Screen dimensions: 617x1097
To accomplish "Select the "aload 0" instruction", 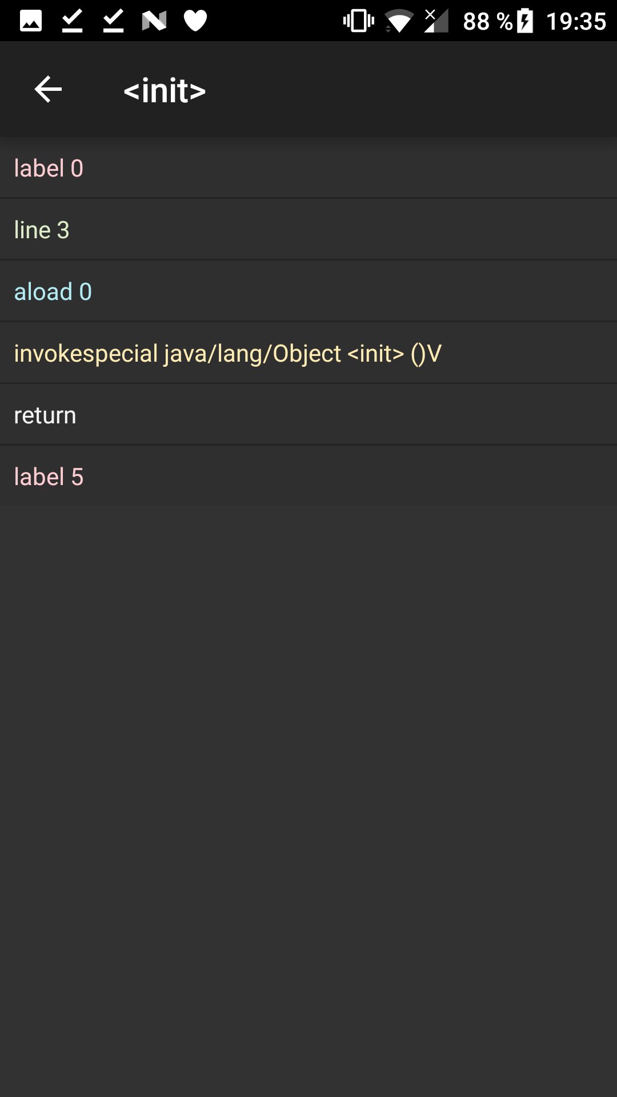I will pyautogui.click(x=308, y=292).
